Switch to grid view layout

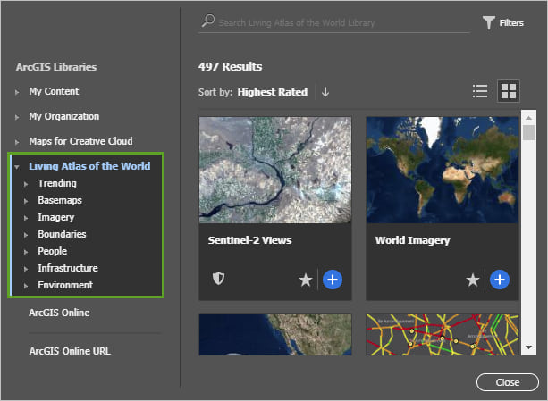[x=508, y=91]
